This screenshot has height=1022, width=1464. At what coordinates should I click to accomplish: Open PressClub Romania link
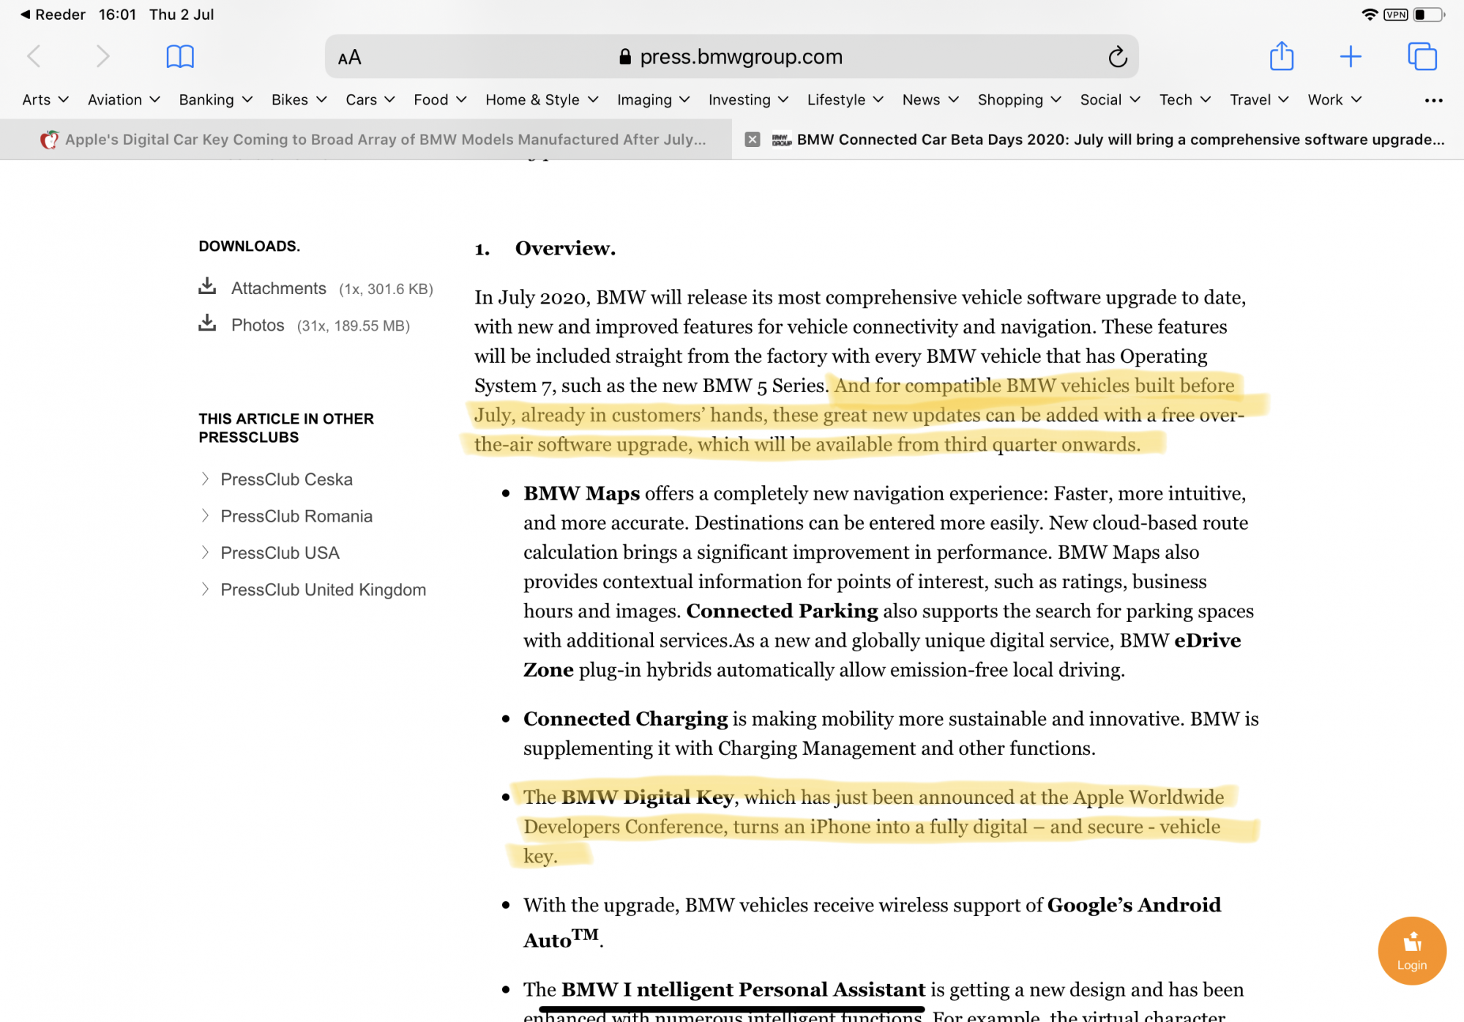(296, 516)
